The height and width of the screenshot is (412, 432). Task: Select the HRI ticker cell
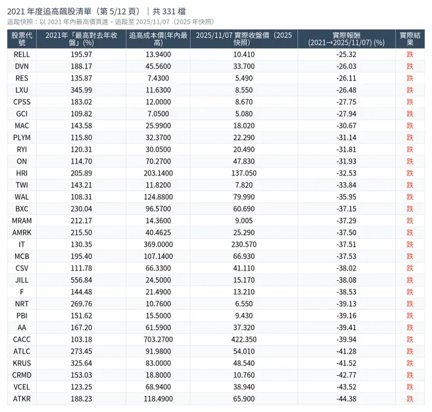click(x=22, y=173)
